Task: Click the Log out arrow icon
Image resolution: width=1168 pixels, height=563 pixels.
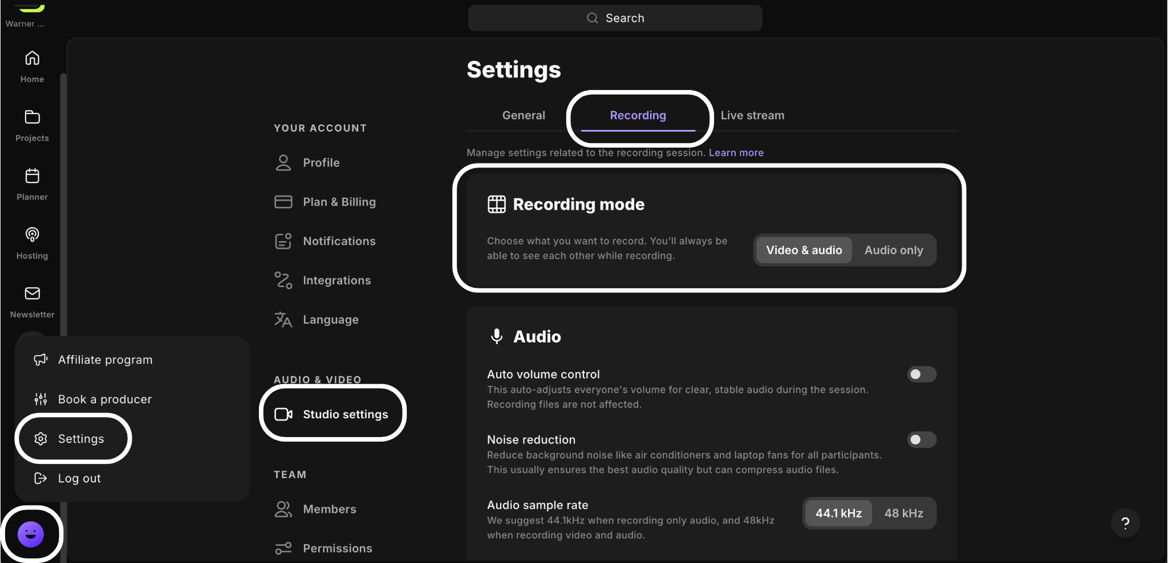Action: pyautogui.click(x=40, y=478)
